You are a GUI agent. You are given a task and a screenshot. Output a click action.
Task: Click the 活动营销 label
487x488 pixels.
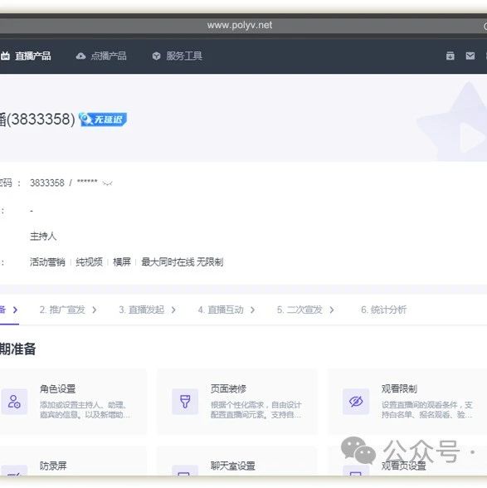click(x=47, y=262)
